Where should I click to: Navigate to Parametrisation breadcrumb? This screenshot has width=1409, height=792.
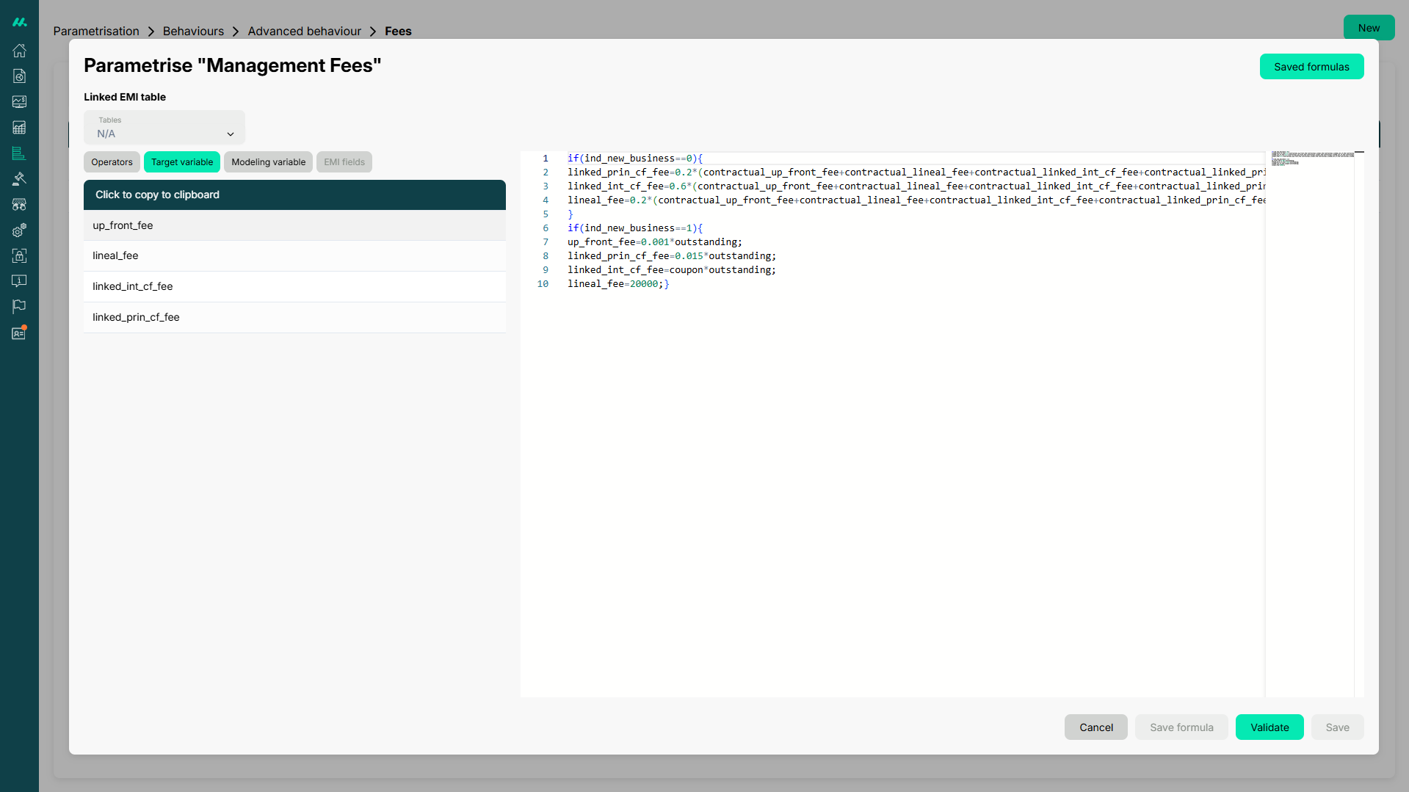[96, 31]
